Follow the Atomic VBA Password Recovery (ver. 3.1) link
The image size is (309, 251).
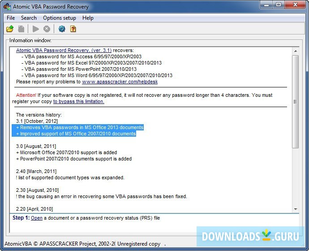click(x=64, y=50)
